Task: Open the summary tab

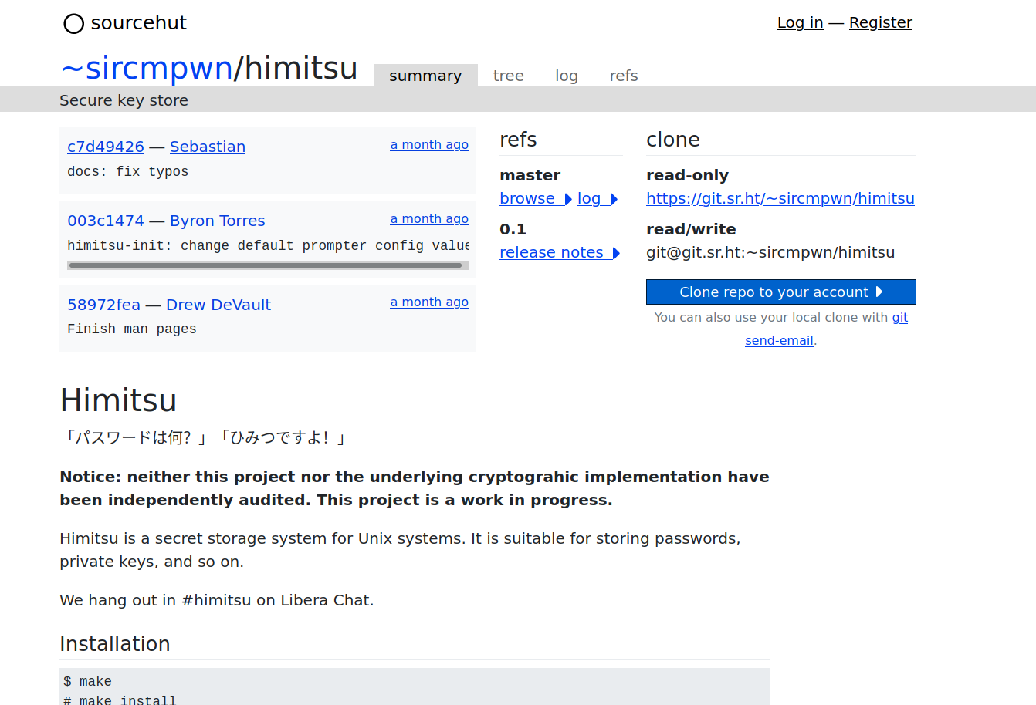Action: pyautogui.click(x=425, y=76)
